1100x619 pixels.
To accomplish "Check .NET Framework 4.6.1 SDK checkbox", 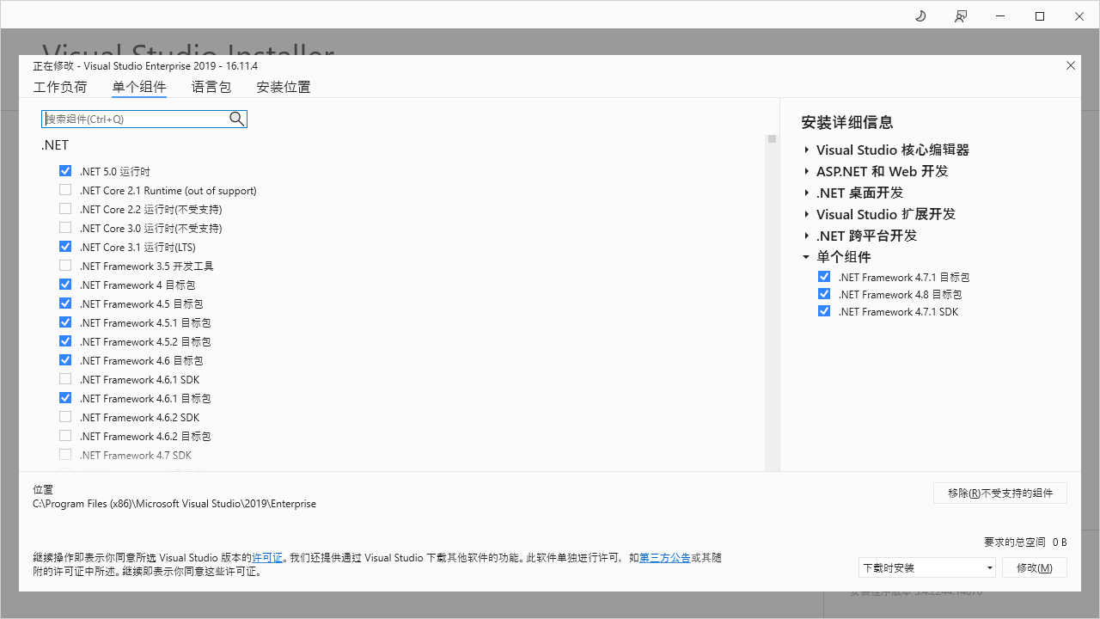I will coord(65,379).
